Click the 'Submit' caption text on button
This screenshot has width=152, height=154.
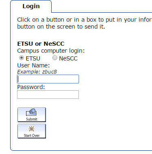click(x=32, y=119)
